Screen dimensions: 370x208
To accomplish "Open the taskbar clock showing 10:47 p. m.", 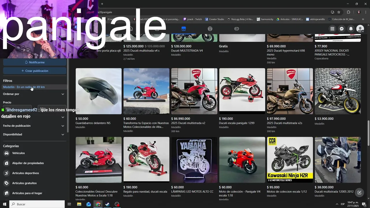I will (353, 204).
